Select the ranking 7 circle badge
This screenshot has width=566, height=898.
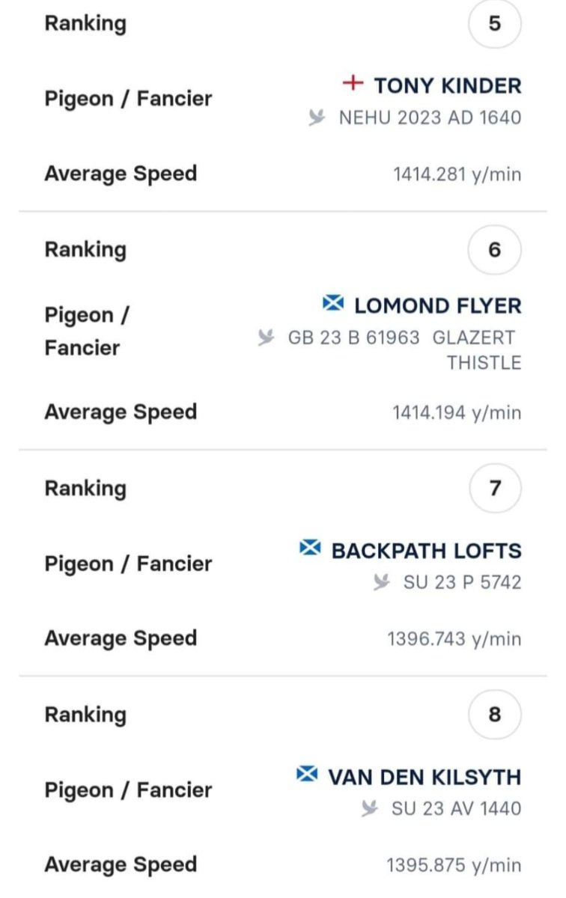pyautogui.click(x=494, y=489)
